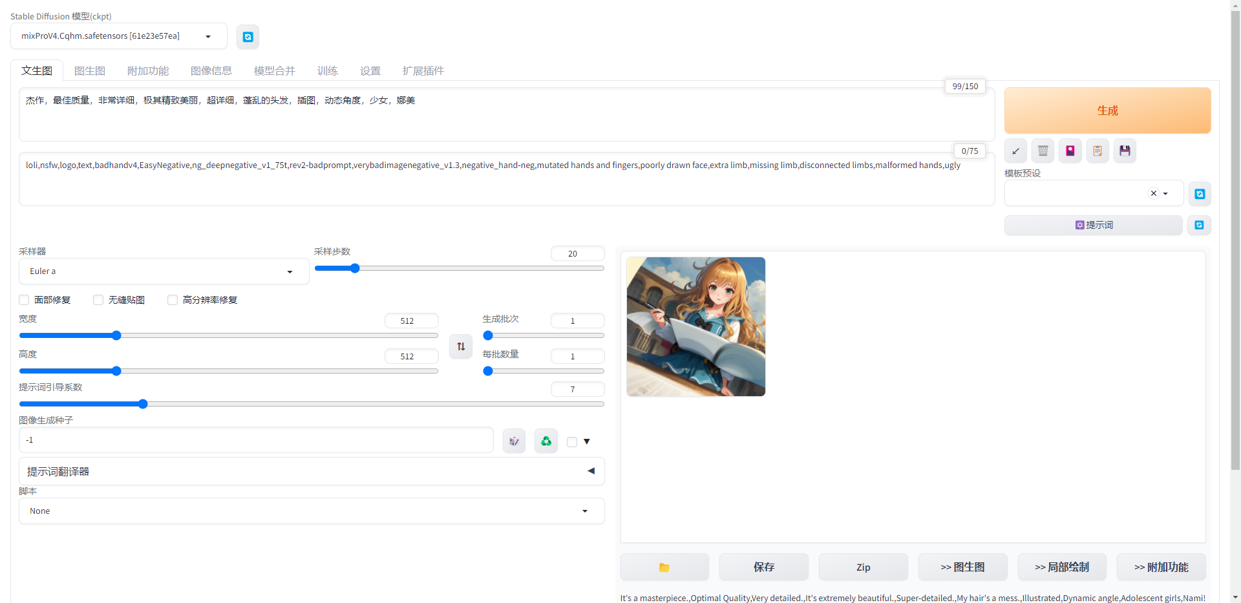The image size is (1241, 603).
Task: Adjust the 生成批次 slider
Action: tap(544, 335)
